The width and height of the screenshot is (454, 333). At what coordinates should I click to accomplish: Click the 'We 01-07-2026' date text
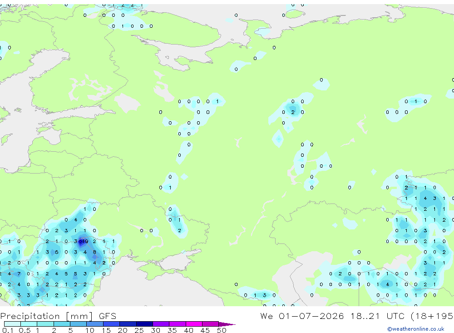(x=302, y=316)
